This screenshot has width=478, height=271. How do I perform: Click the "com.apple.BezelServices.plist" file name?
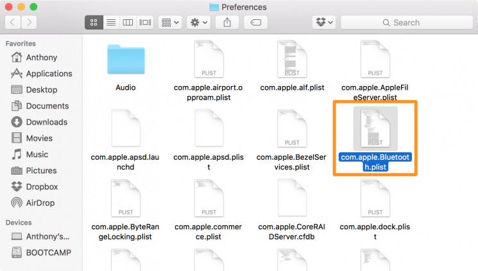tap(292, 162)
